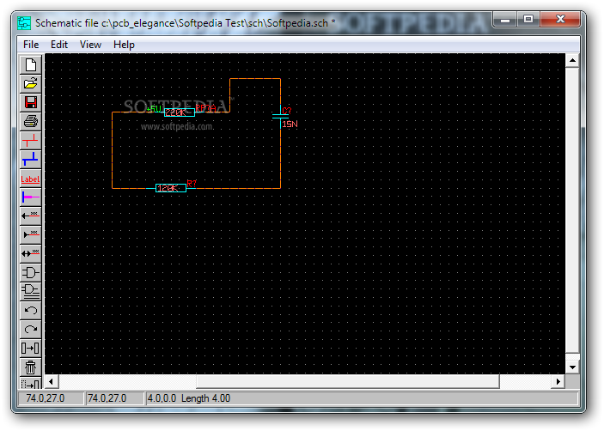Pick the right-pointing arrowhead pin tool
The image size is (604, 431).
pos(30,234)
